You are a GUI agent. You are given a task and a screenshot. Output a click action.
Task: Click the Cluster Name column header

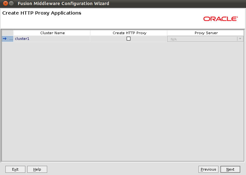(x=52, y=33)
